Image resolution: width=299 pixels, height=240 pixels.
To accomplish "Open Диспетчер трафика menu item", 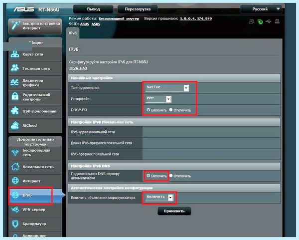I will tap(35, 83).
